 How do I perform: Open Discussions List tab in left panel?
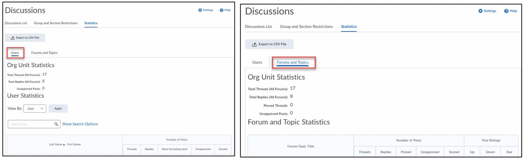16,23
